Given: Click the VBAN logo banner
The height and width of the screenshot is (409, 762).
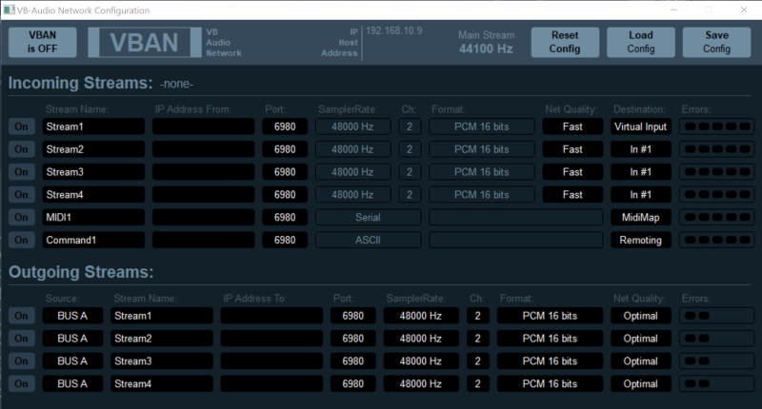Looking at the screenshot, I should [143, 43].
